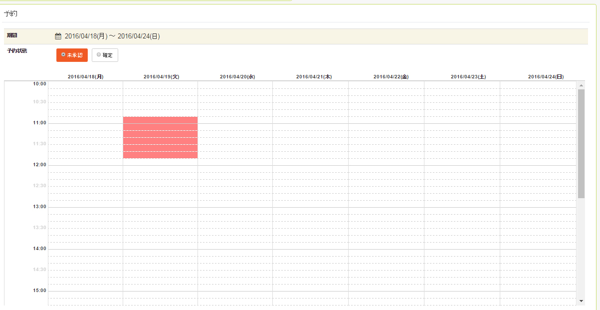Click the 14:30 time label
Screen dimensions: 600x310
(x=40, y=270)
